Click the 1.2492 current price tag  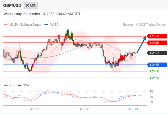[x=157, y=53]
